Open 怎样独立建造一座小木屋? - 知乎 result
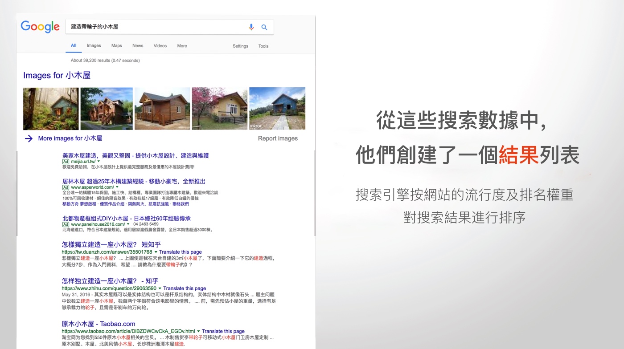Screen dimensions: 624x349 point(110,281)
